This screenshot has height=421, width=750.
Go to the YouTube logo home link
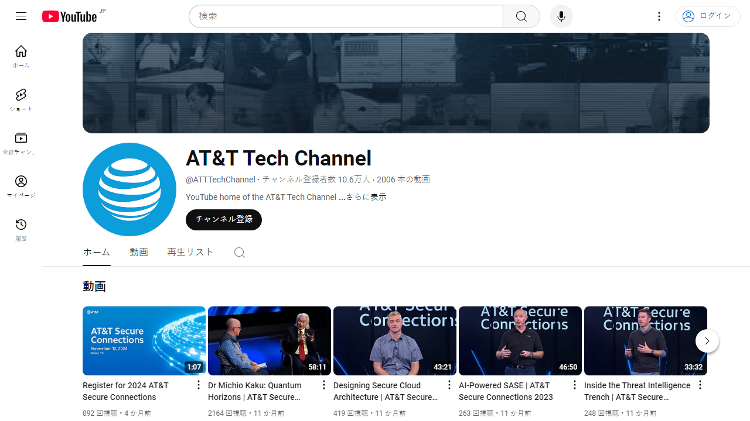click(70, 16)
